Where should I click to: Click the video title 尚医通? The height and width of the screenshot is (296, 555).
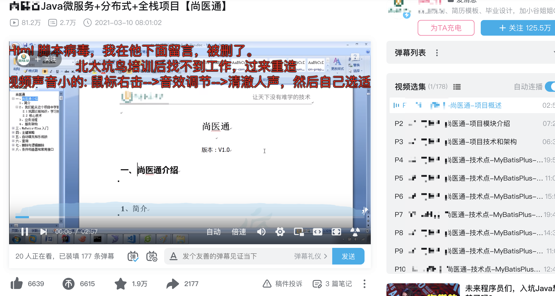118,6
